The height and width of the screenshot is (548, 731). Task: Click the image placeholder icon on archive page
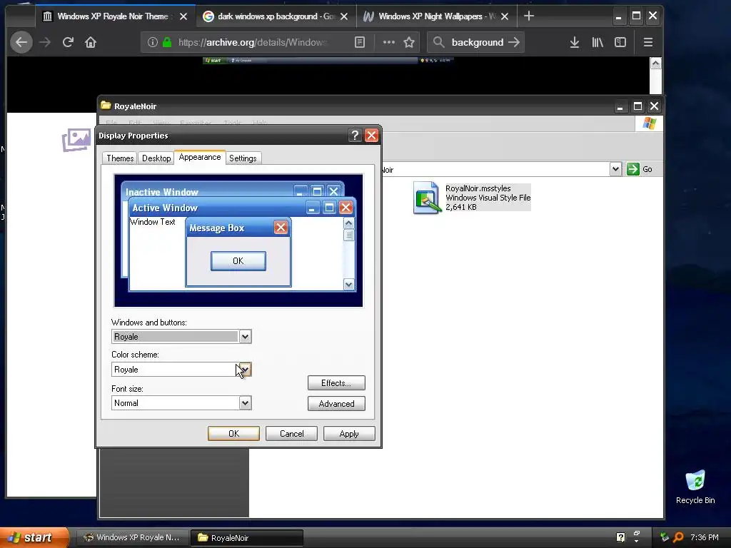tap(76, 140)
